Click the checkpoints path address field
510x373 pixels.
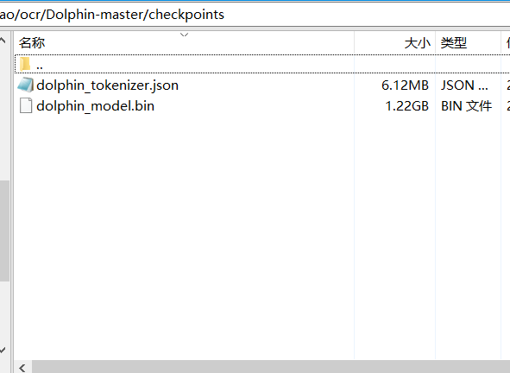(255, 15)
